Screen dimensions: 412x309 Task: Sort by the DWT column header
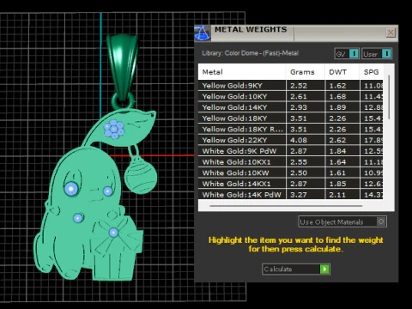[342, 72]
